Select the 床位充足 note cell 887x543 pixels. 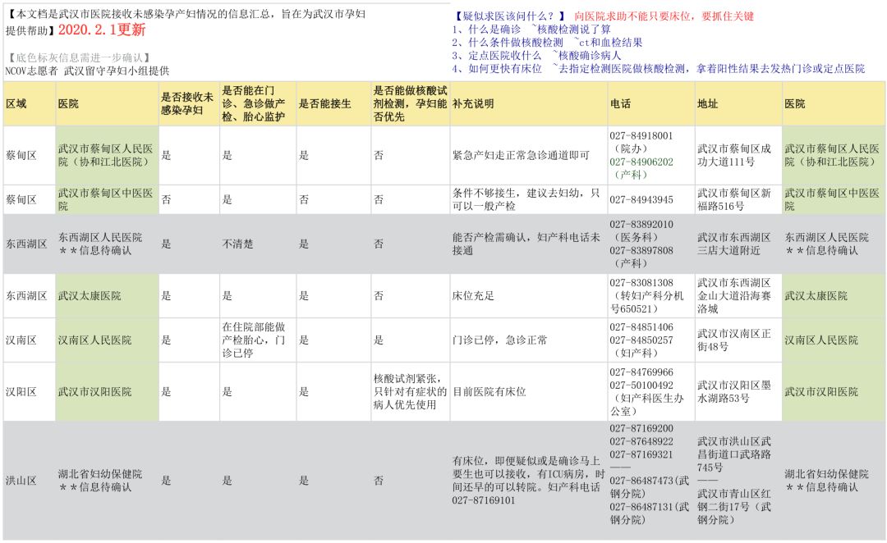pos(529,296)
